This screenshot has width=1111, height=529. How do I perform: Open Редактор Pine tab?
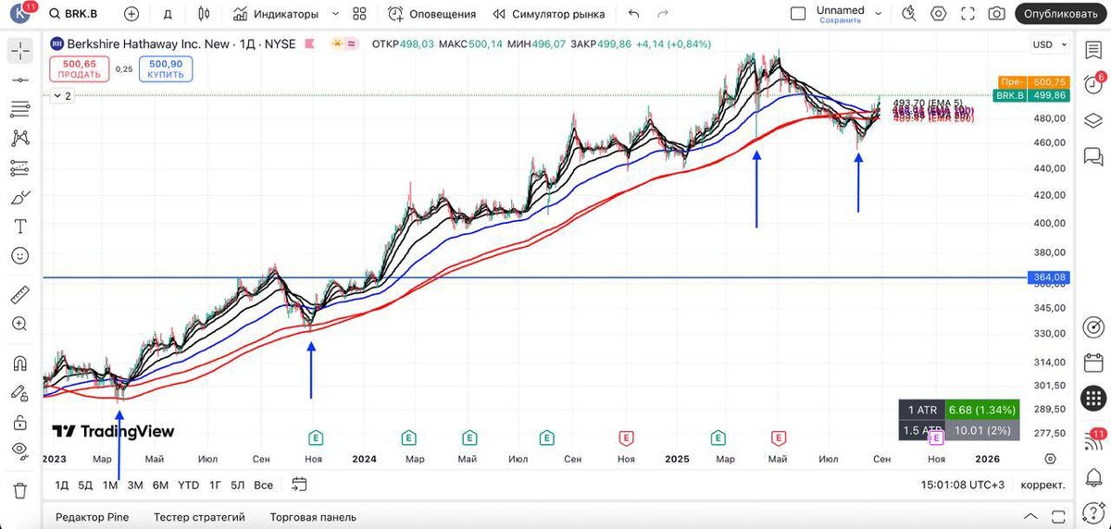(93, 517)
